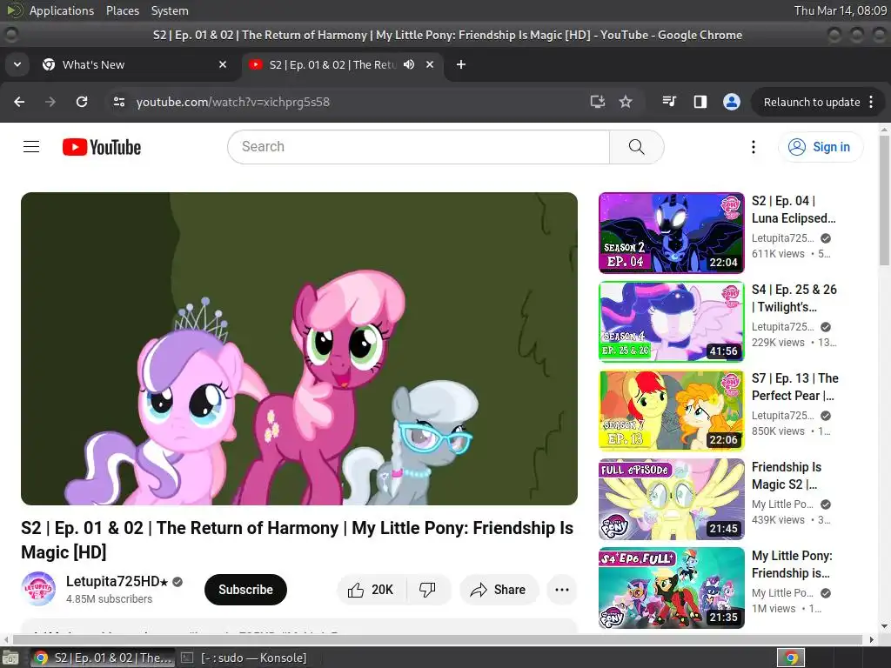
Task: Open S2 Ep. 04 Luna Eclipsed thumbnail
Action: pos(671,232)
